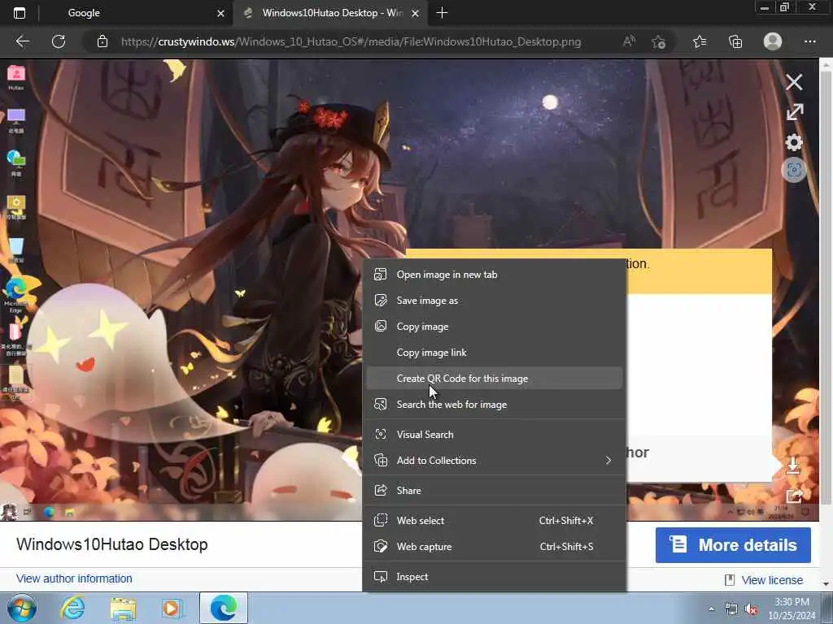Open Windows Media Player from the taskbar
This screenshot has height=624, width=833.
171,608
